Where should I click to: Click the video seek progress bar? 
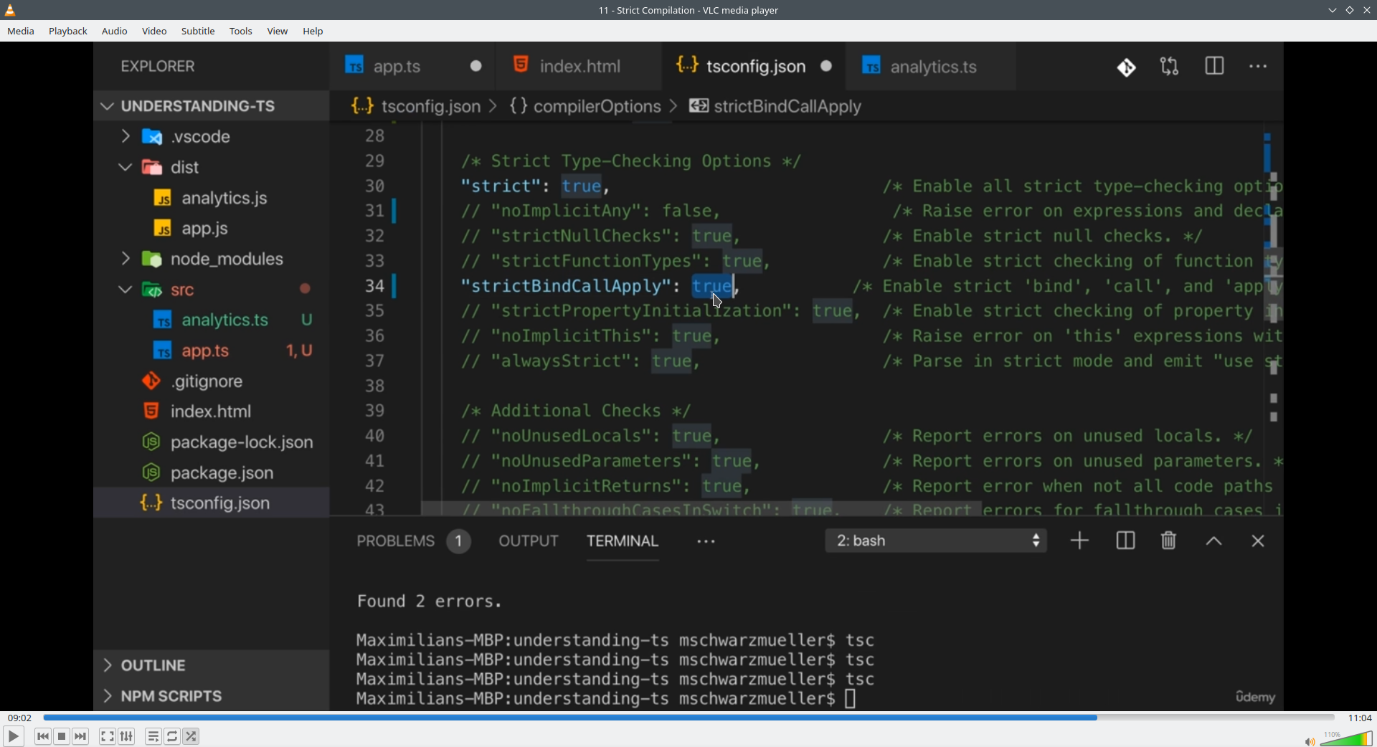(x=688, y=718)
